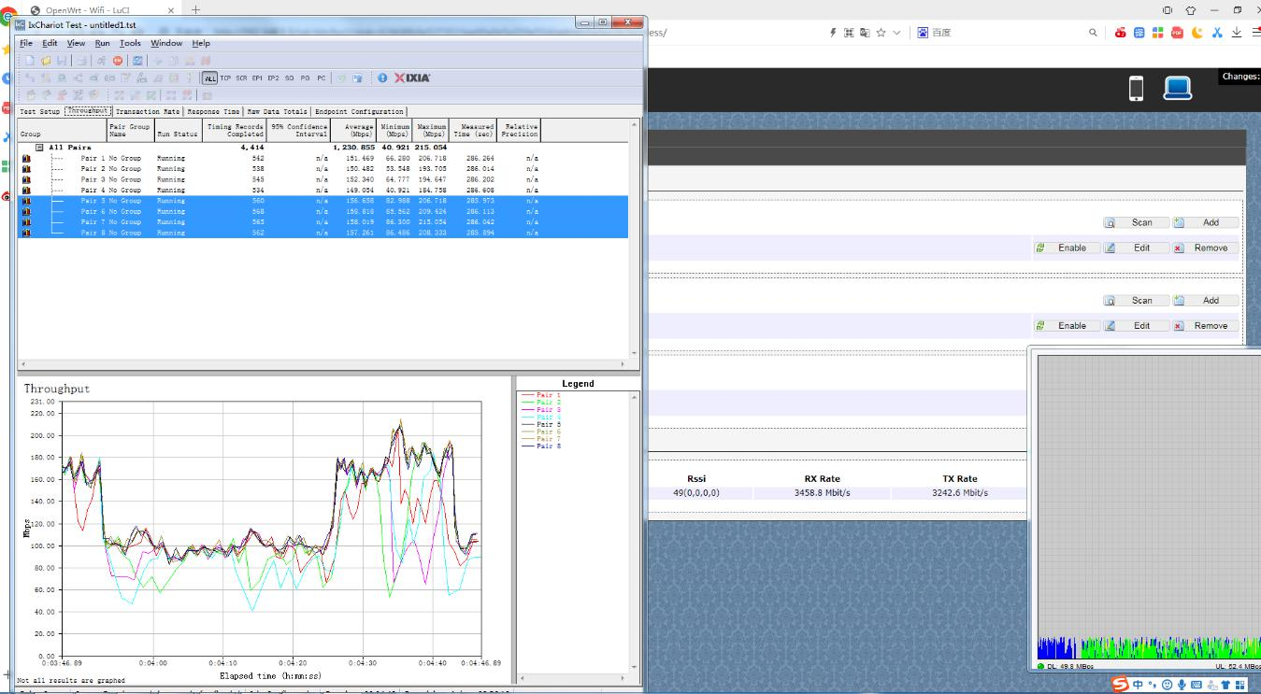Viewport: 1261px width, 694px height.
Task: Click the IXIA logo in the toolbar
Action: [x=412, y=78]
